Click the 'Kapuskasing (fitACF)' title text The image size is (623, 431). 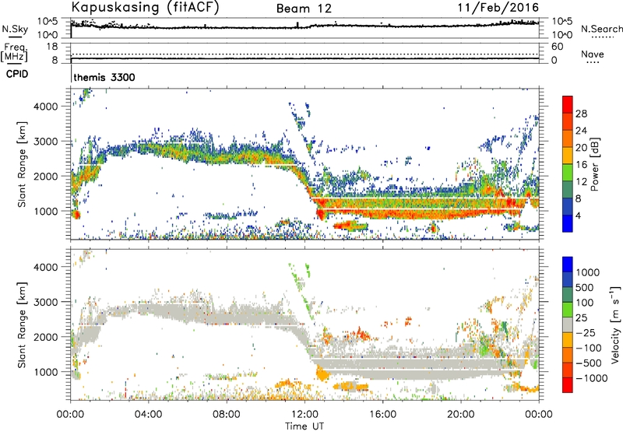pyautogui.click(x=145, y=8)
